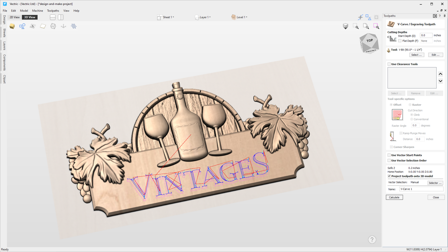The height and width of the screenshot is (252, 448).
Task: Click the snapping toggle icon above the 3D view
Action: coord(360,17)
